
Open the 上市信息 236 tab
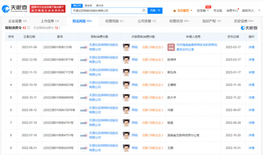coord(50,21)
